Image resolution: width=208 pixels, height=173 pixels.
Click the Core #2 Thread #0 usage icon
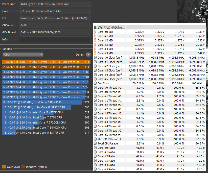click(95, 105)
